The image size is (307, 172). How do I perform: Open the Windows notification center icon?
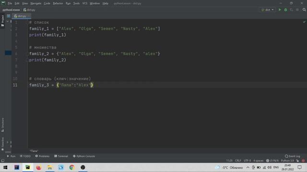click(x=299, y=167)
